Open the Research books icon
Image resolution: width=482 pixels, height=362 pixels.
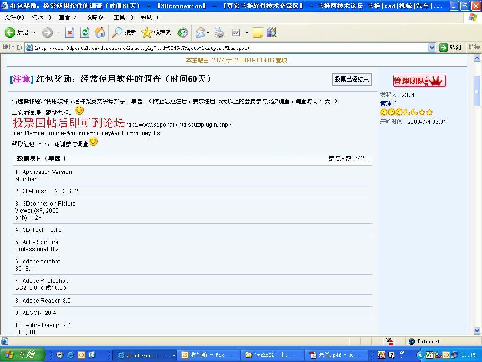[273, 33]
